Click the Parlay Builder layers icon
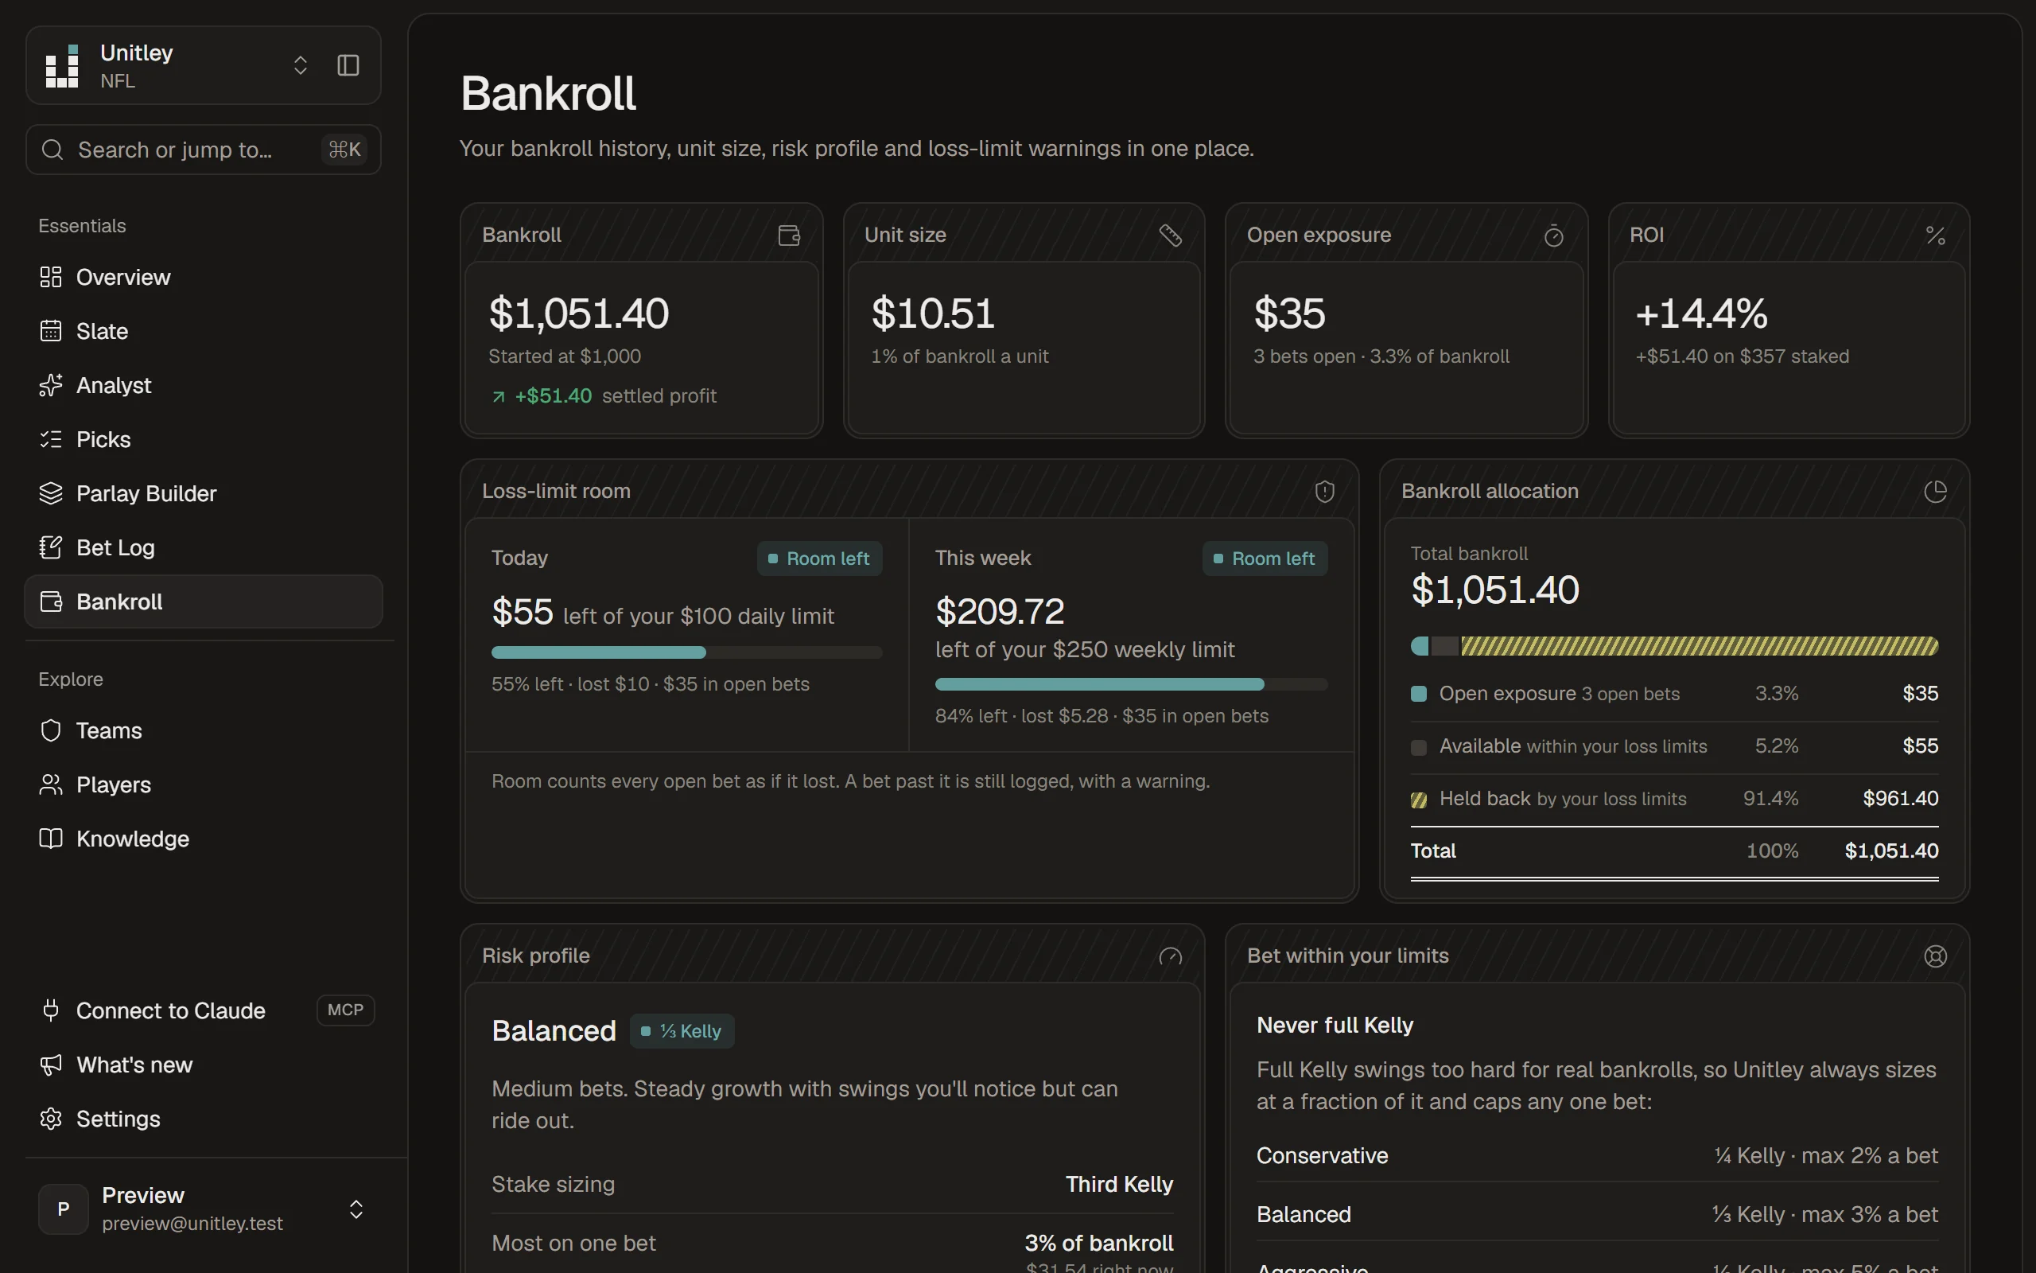The width and height of the screenshot is (2036, 1273). click(x=50, y=493)
